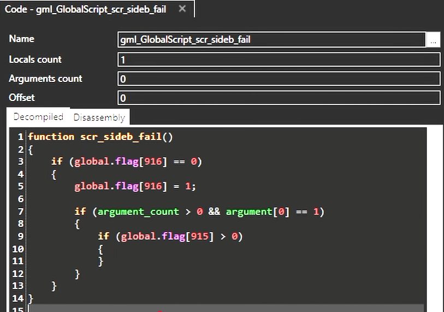
Task: Select line number 1 in gutter
Action: pyautogui.click(x=20, y=137)
